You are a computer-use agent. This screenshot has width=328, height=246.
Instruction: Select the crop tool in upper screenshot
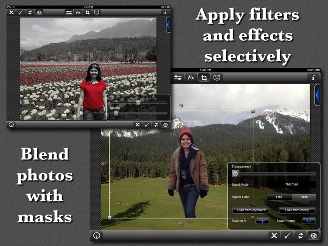(87, 13)
